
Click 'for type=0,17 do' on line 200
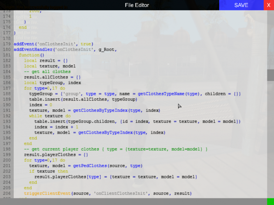44,160
